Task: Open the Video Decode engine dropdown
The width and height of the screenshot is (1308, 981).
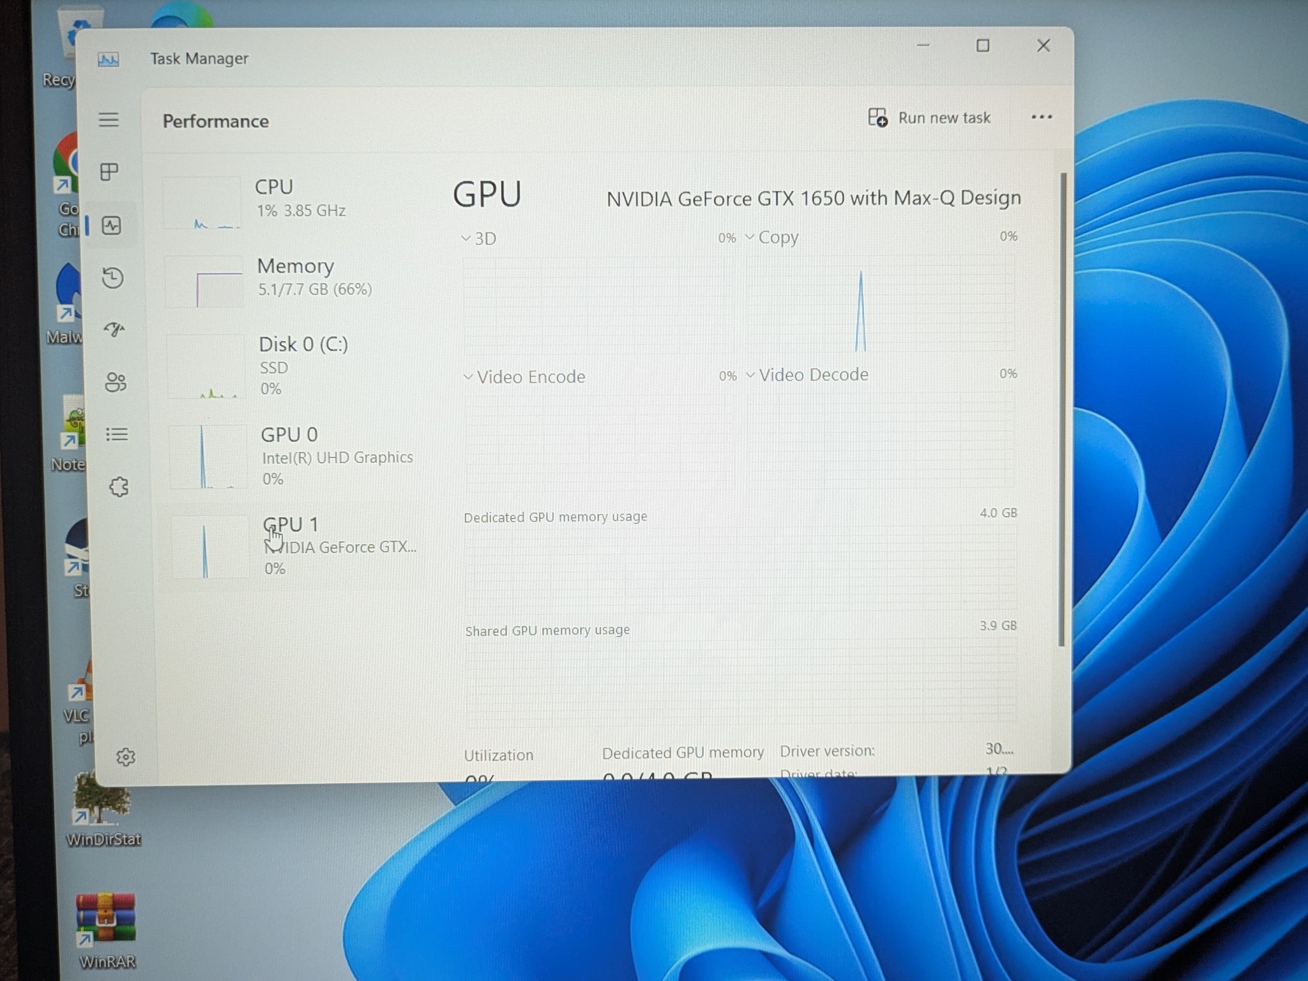Action: (807, 375)
